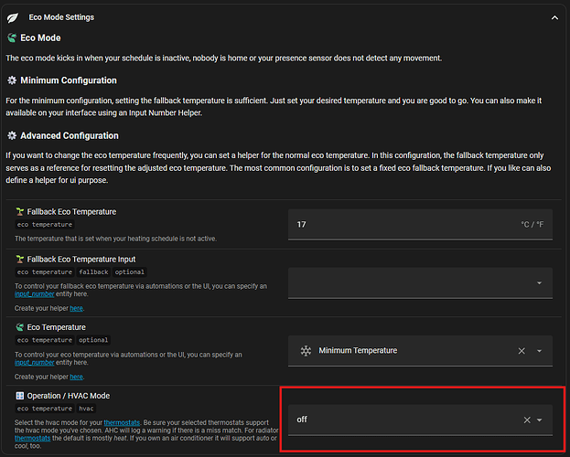570x457 pixels.
Task: Click the Minimum Configuration gear icon
Action: [12, 80]
